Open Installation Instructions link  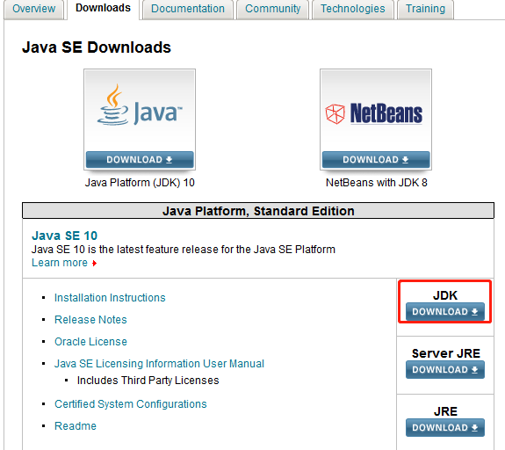point(110,298)
